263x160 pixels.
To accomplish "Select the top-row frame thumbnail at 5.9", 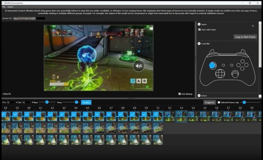I will [x=252, y=116].
